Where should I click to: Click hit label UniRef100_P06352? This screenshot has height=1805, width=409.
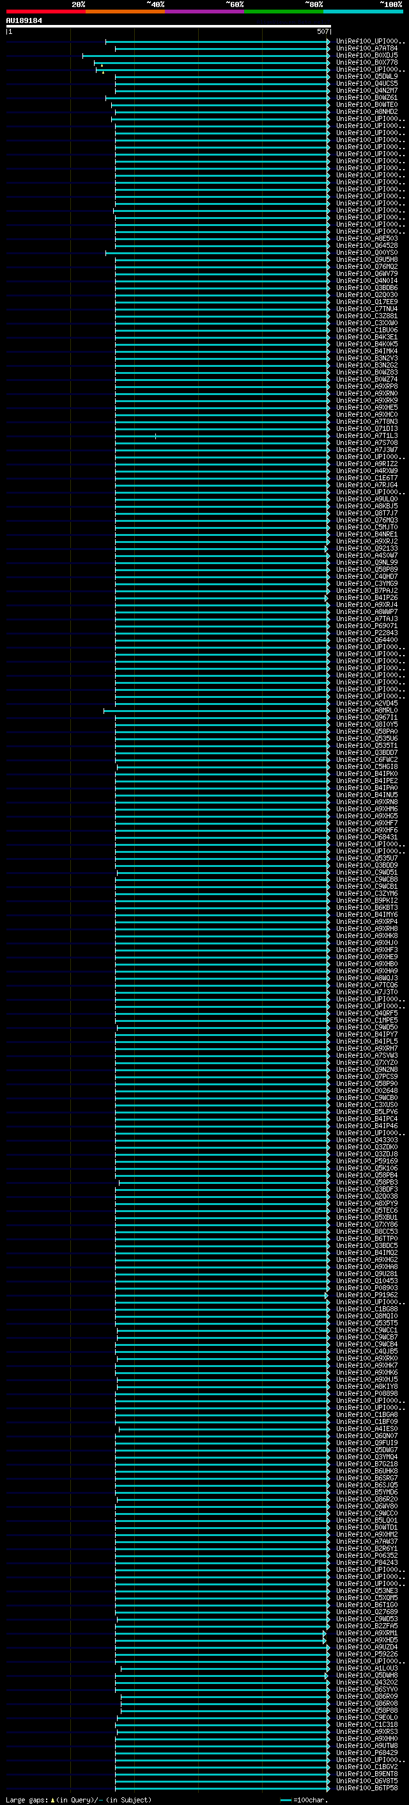366,1555
